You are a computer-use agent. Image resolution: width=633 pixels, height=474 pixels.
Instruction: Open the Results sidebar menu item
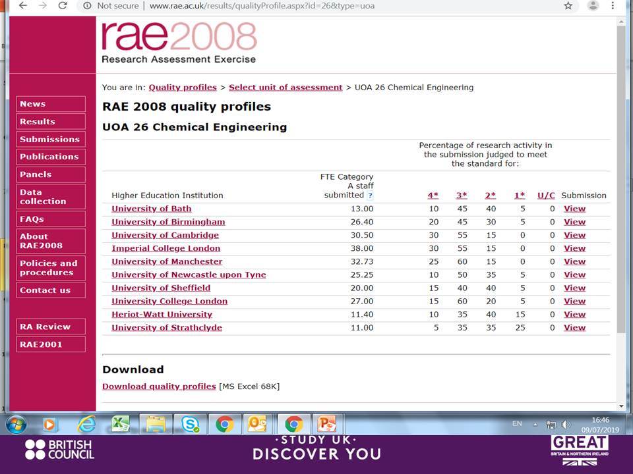[51, 121]
